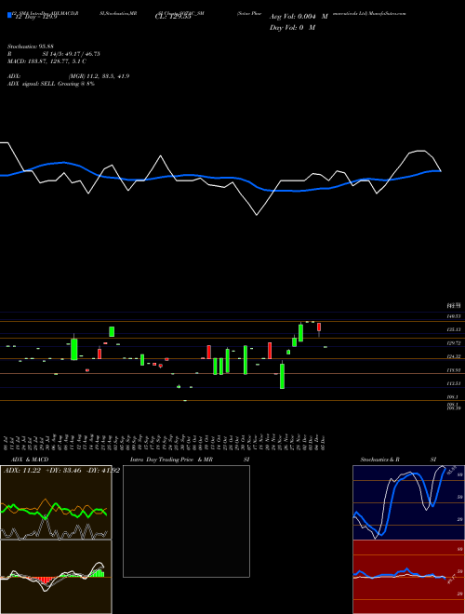Click the blue 12 Day SMA legend square
Image resolution: width=465 pixels, height=614 pixels.
point(9,15)
